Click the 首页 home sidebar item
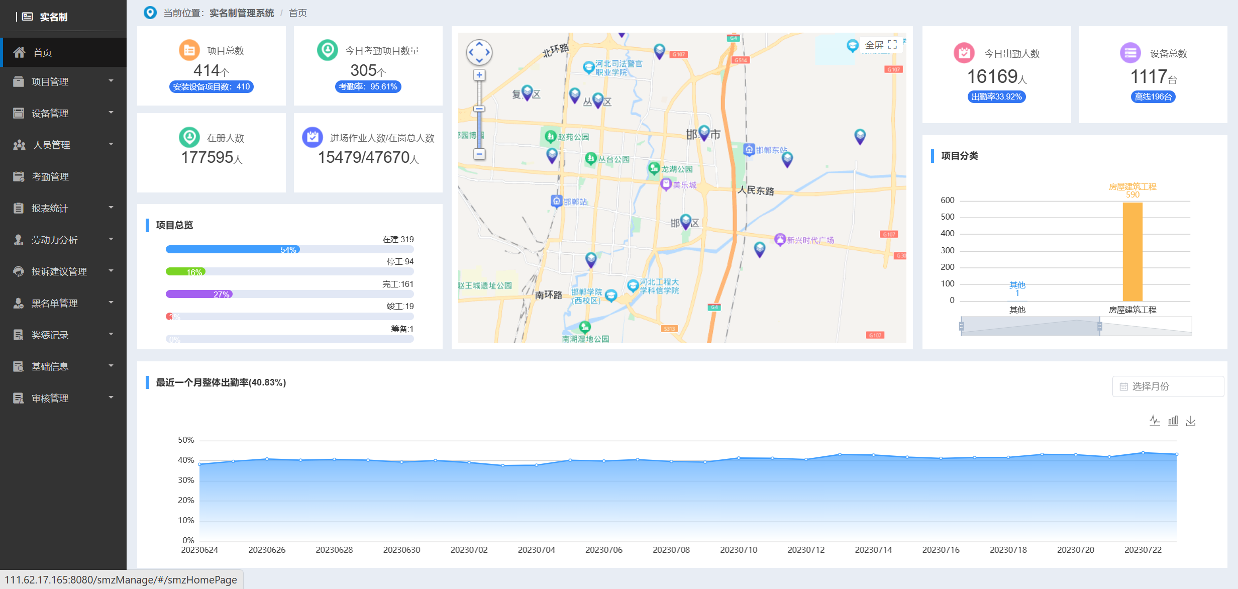 coord(63,52)
